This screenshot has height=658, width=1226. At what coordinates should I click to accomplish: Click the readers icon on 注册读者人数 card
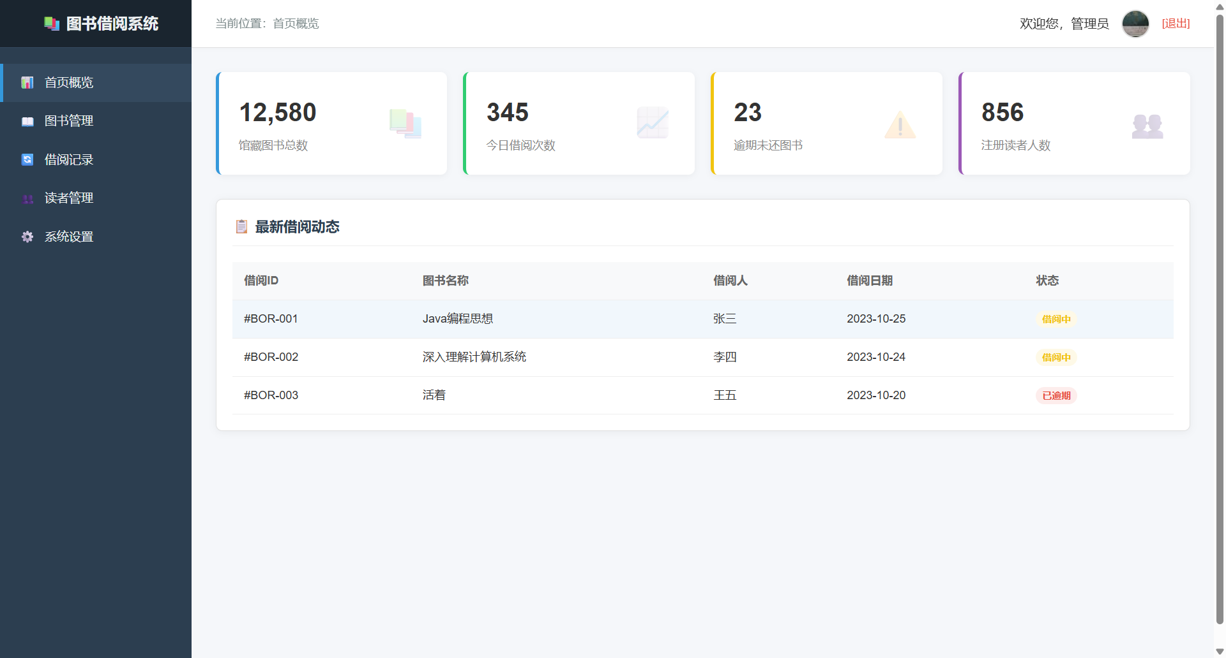coord(1147,126)
